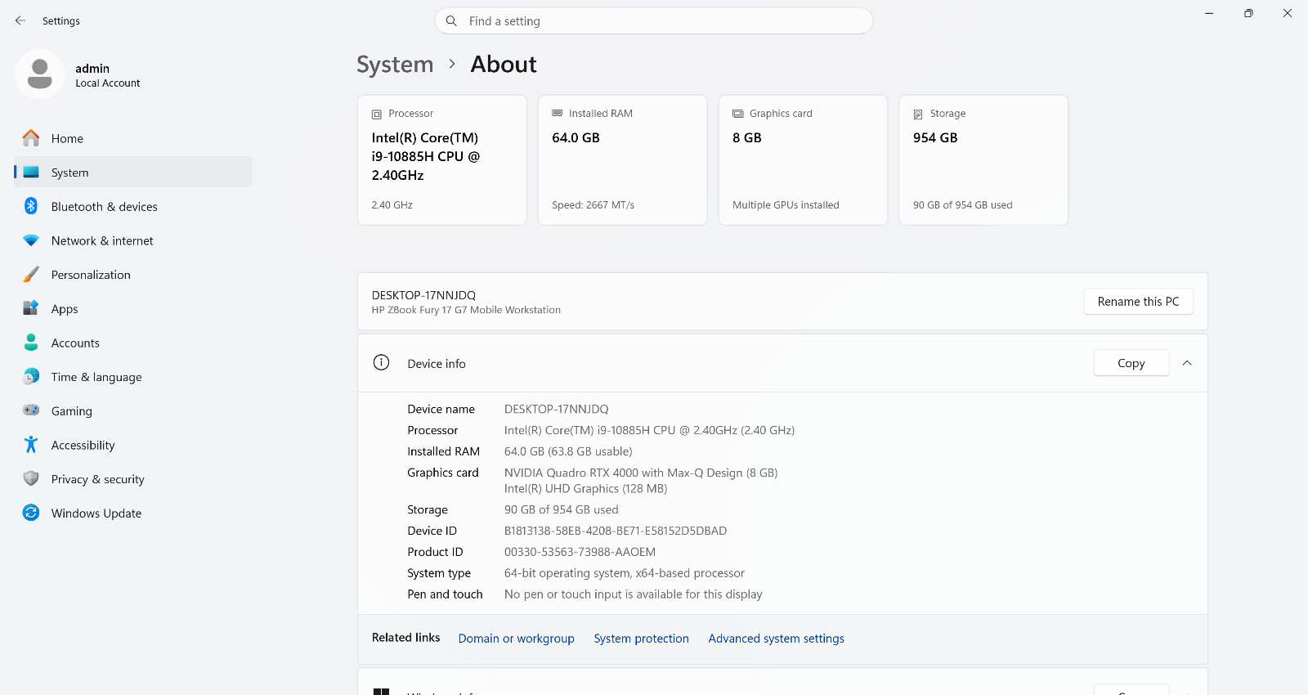1308x695 pixels.
Task: Go back using the back arrow
Action: pyautogui.click(x=20, y=20)
